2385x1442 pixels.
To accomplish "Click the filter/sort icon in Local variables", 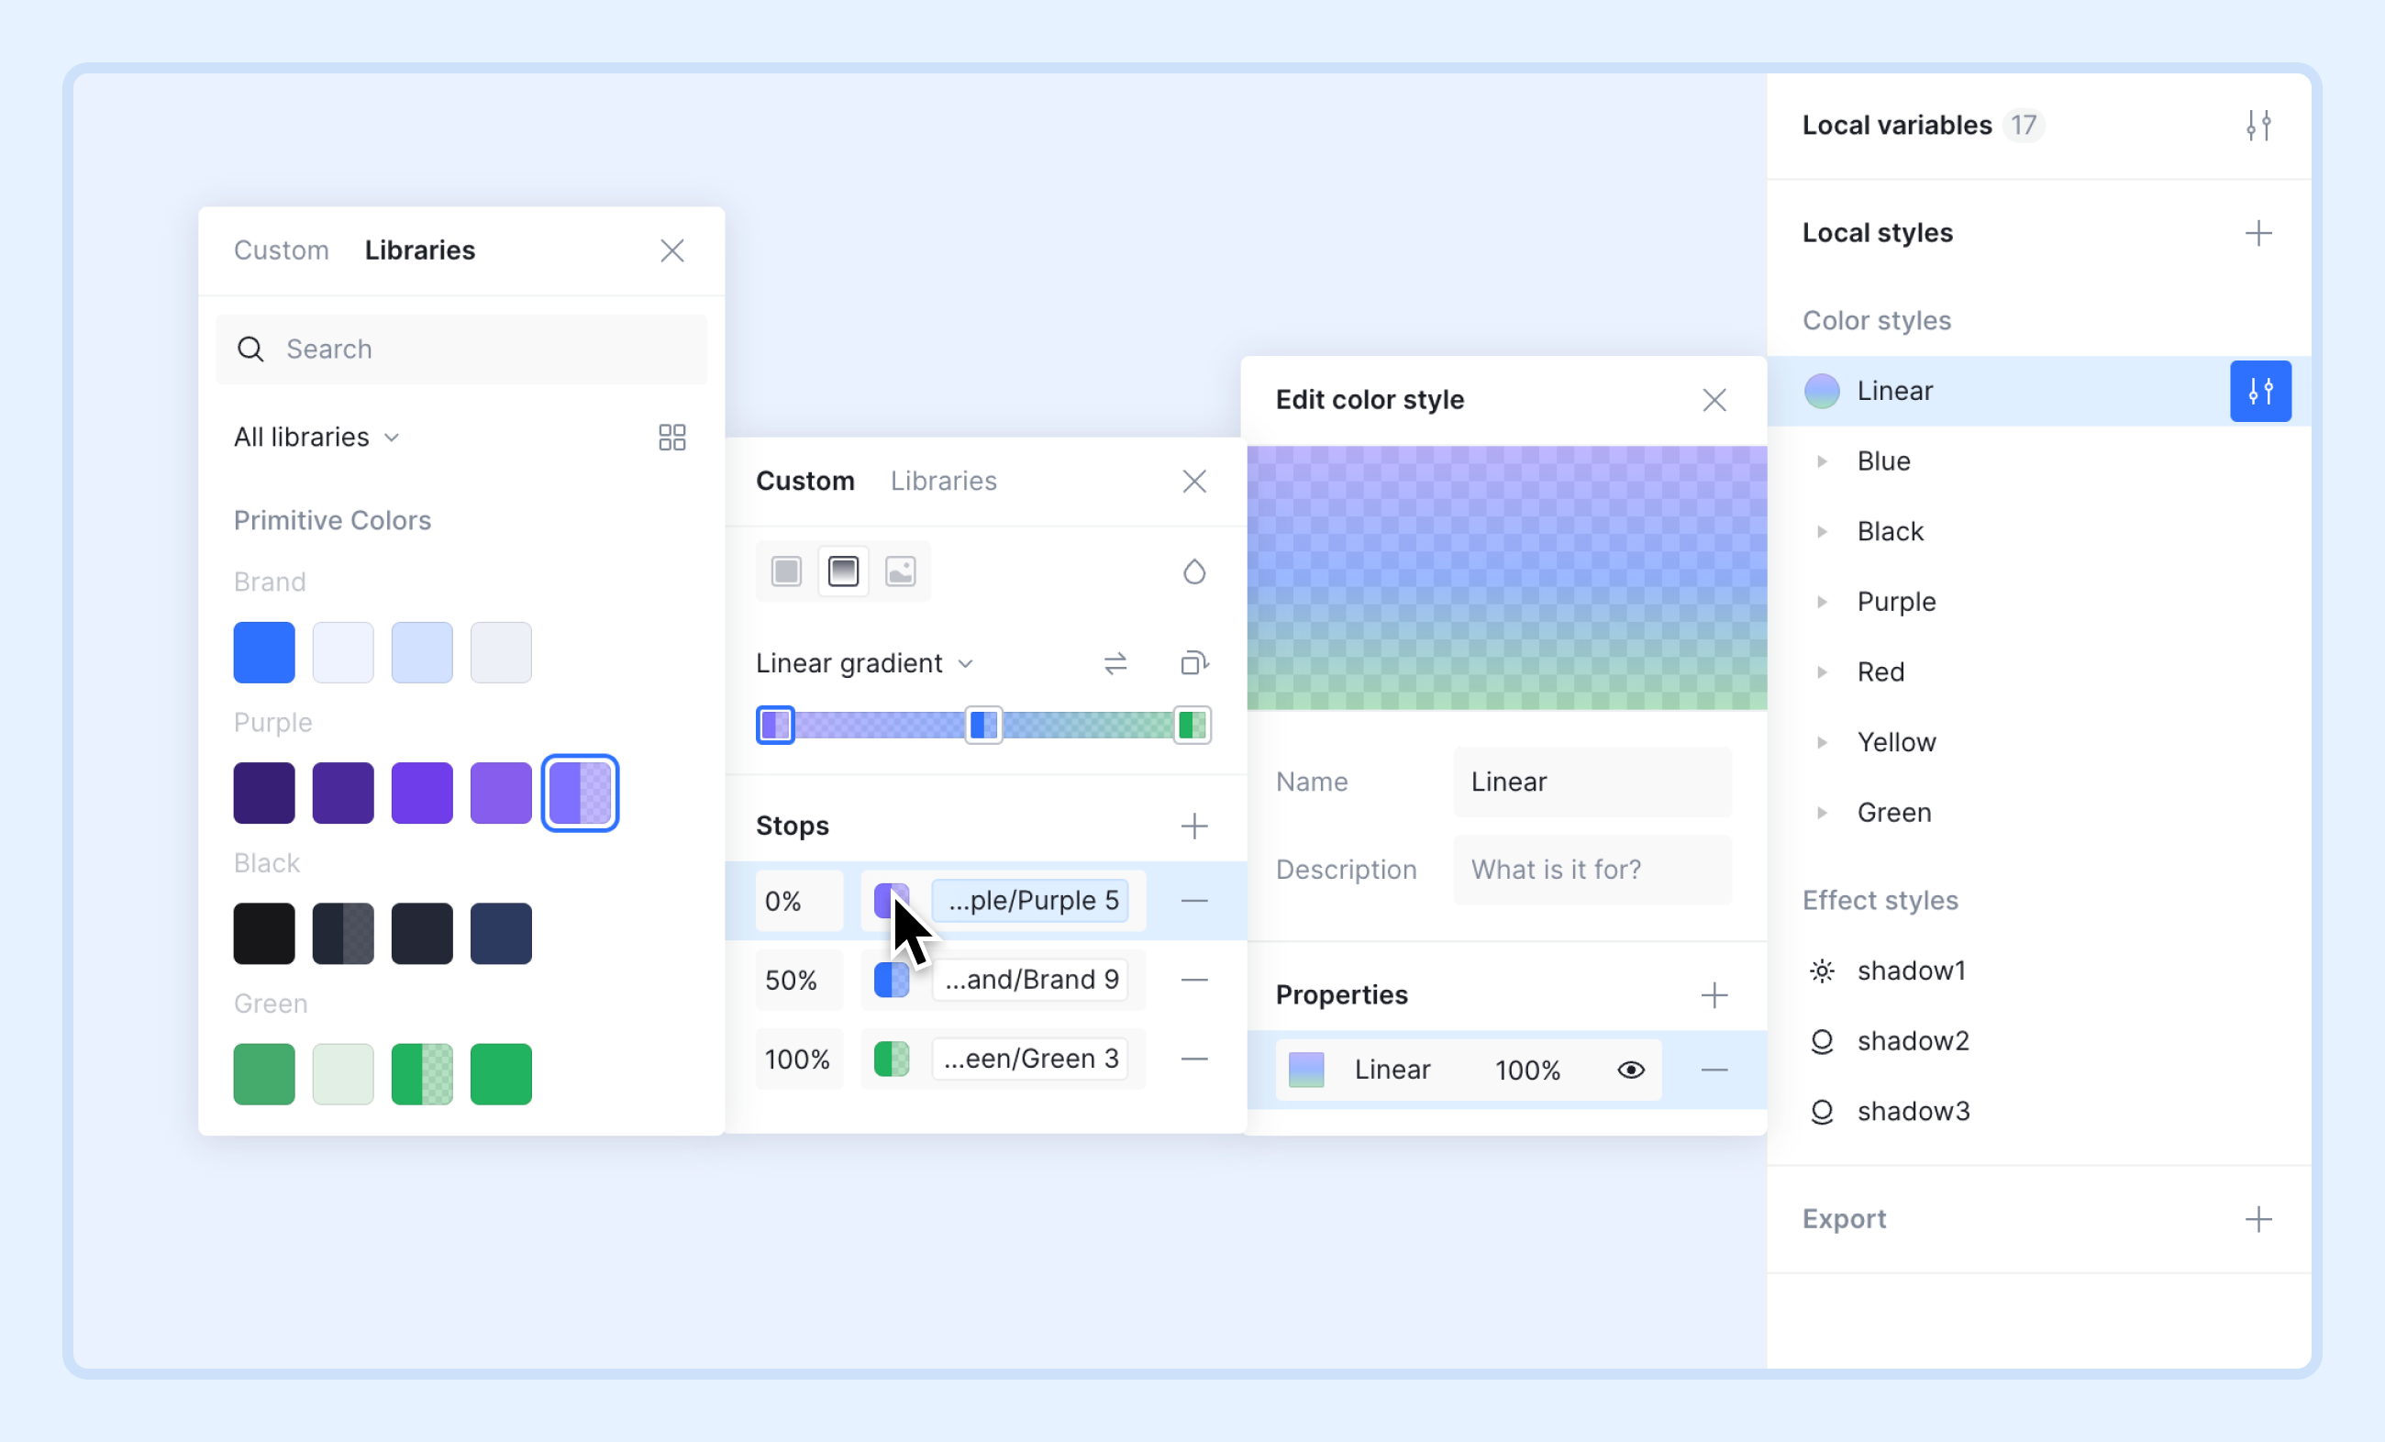I will coord(2260,125).
